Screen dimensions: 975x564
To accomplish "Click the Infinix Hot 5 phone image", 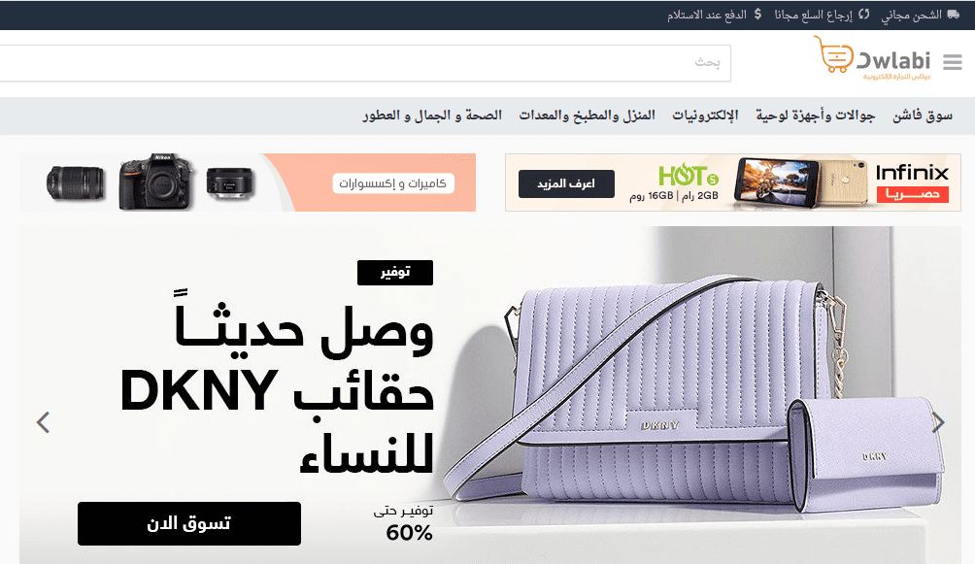I will coord(800,182).
